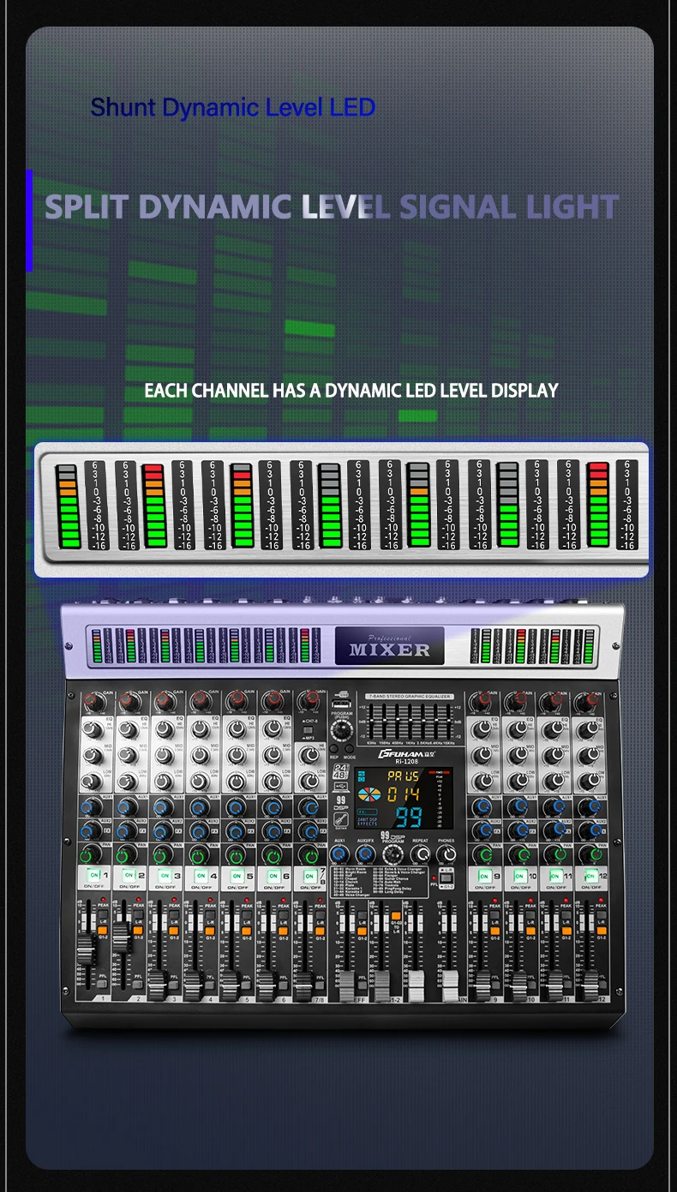Click 'Shunt Dynamic Level LED' heading
This screenshot has width=677, height=1192.
233,107
